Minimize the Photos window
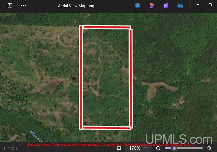The width and height of the screenshot is (217, 152). [198, 5]
